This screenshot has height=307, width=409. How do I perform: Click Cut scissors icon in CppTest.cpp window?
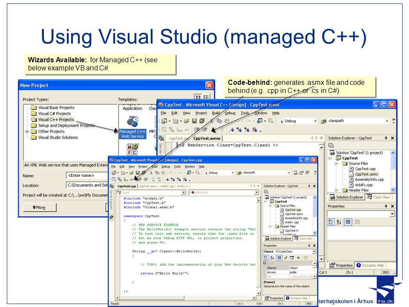[151, 173]
